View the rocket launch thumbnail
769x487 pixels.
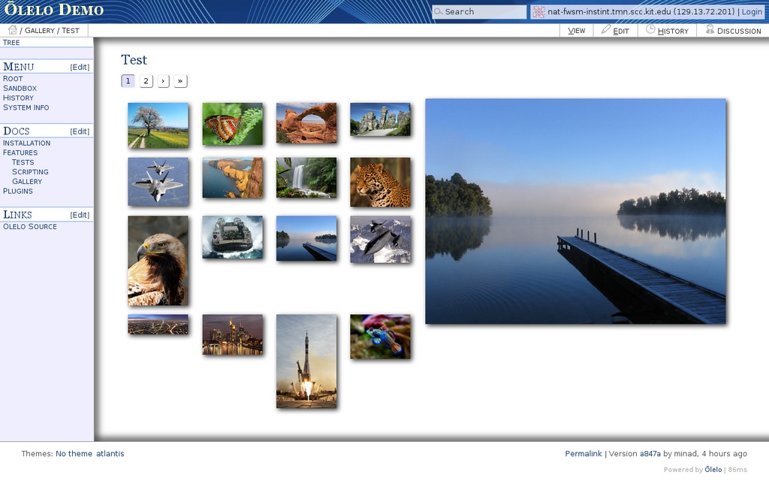tap(306, 361)
